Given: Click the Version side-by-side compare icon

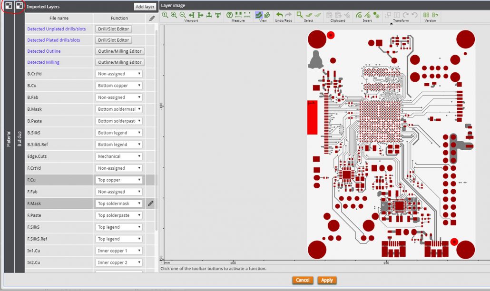Looking at the screenshot, I should [x=426, y=15].
